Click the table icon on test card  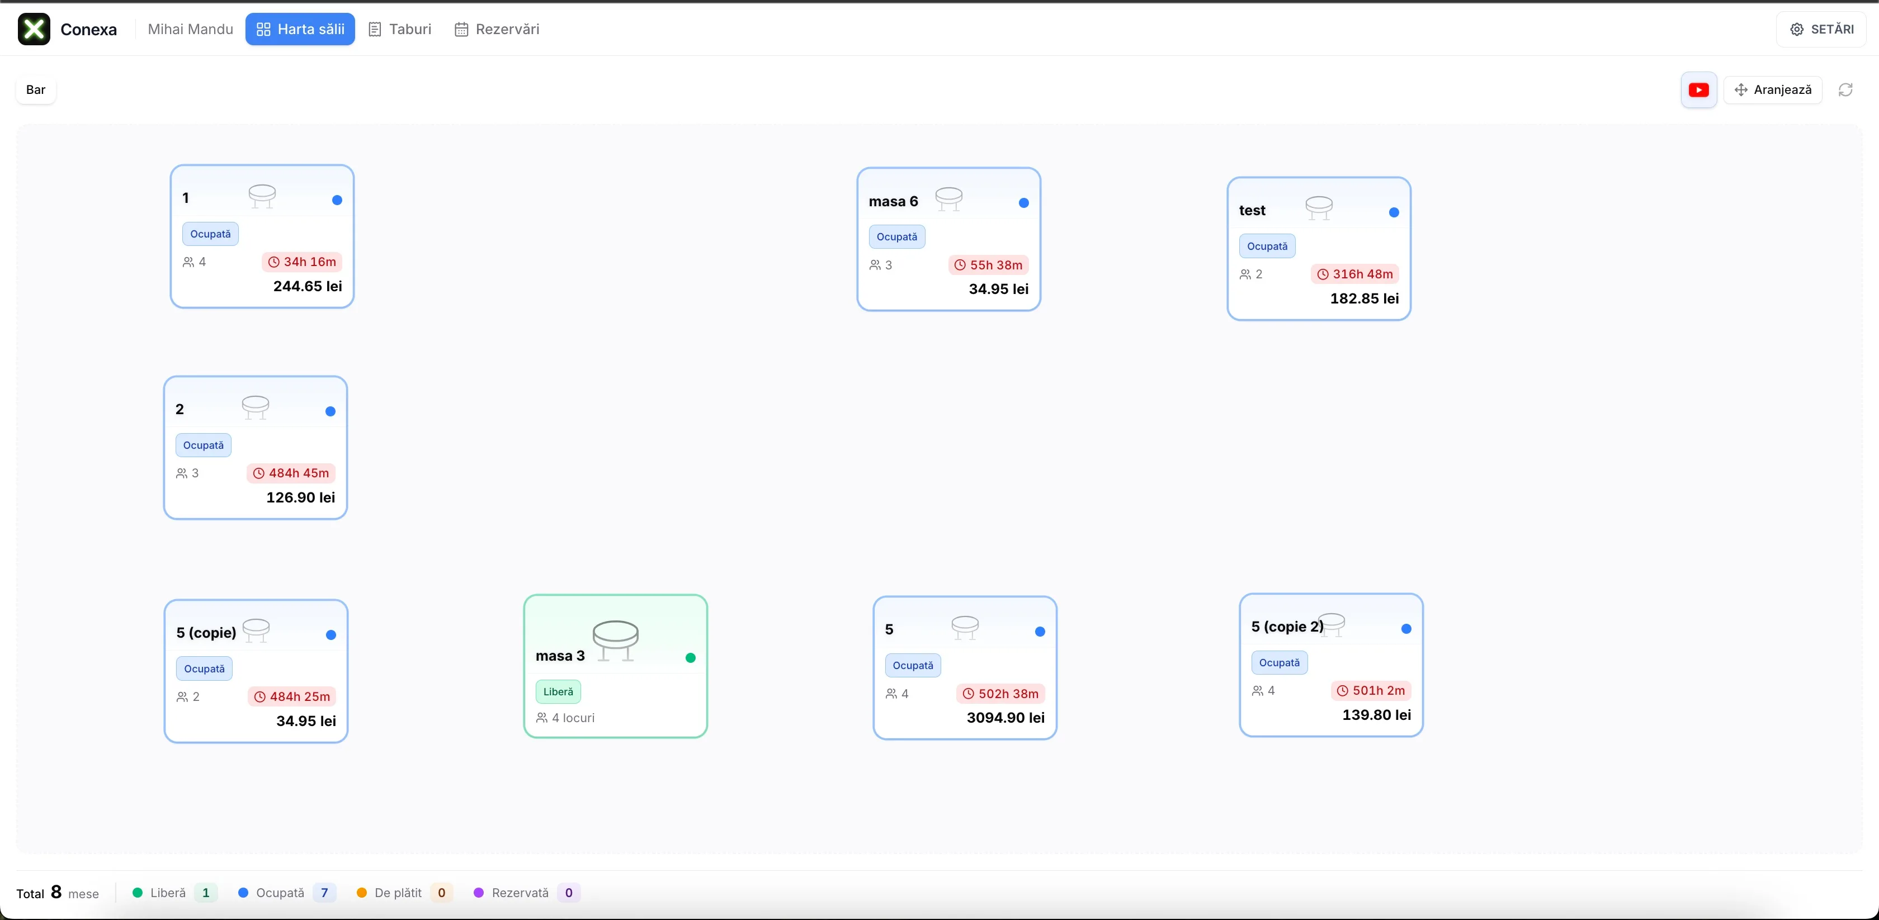1318,208
